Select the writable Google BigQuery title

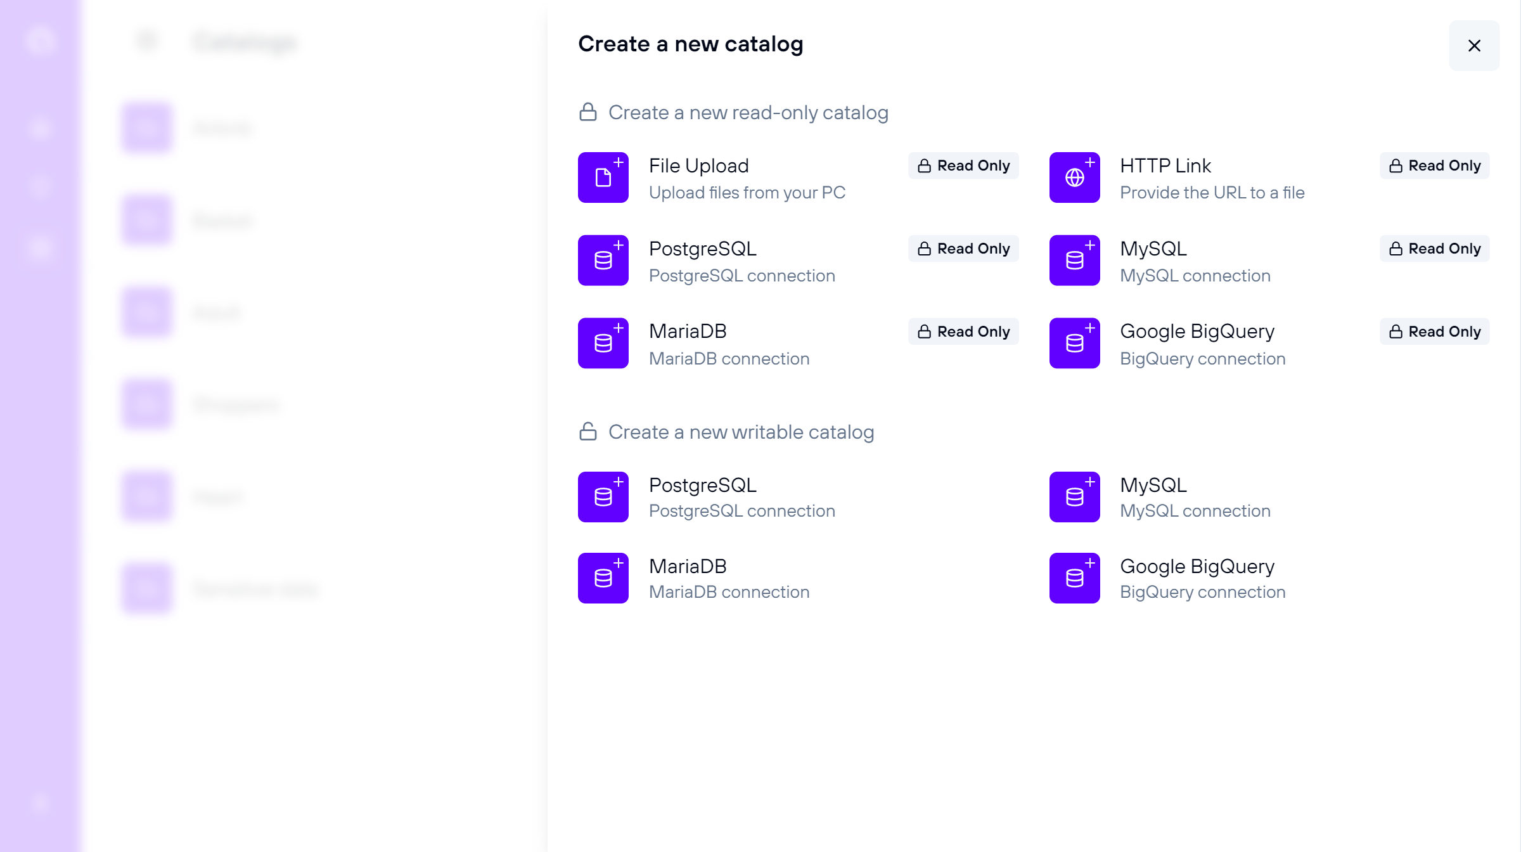pyautogui.click(x=1197, y=566)
